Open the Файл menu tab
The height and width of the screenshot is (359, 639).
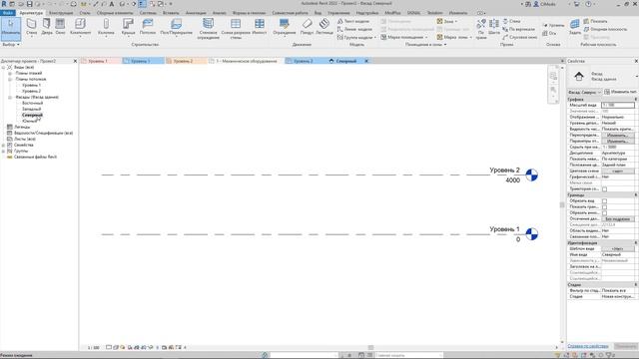7,13
